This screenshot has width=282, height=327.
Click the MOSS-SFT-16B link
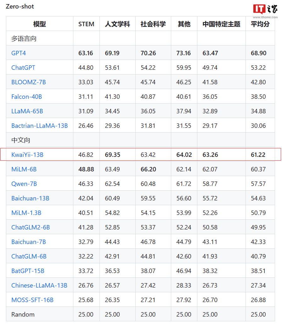[32, 300]
